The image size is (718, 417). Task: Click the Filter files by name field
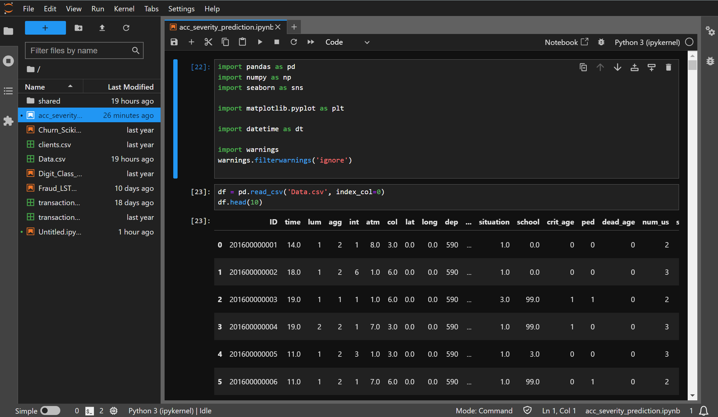(x=80, y=51)
